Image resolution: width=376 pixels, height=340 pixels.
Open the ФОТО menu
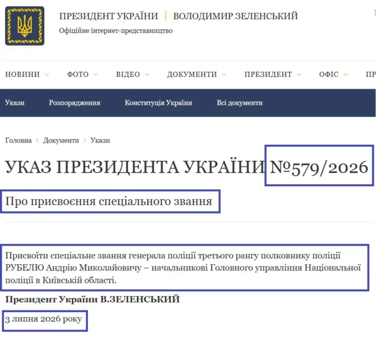[x=78, y=74]
